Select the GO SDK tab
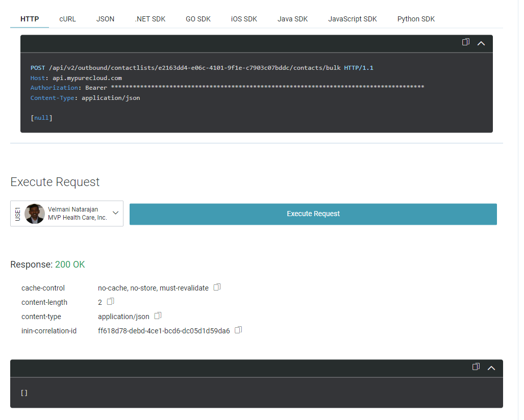The height and width of the screenshot is (420, 524). tap(198, 19)
